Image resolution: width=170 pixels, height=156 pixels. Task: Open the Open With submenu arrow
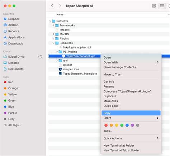click(158, 62)
